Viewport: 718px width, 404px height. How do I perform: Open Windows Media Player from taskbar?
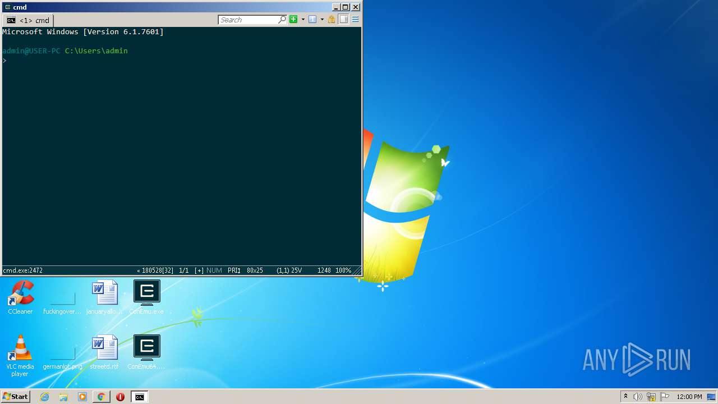point(82,397)
